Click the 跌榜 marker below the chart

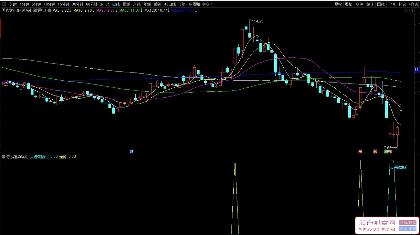click(388, 151)
